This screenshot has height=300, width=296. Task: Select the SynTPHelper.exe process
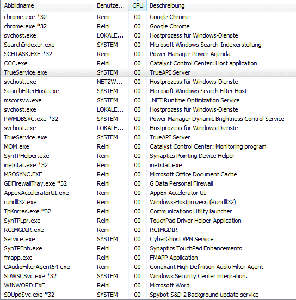pyautogui.click(x=27, y=156)
